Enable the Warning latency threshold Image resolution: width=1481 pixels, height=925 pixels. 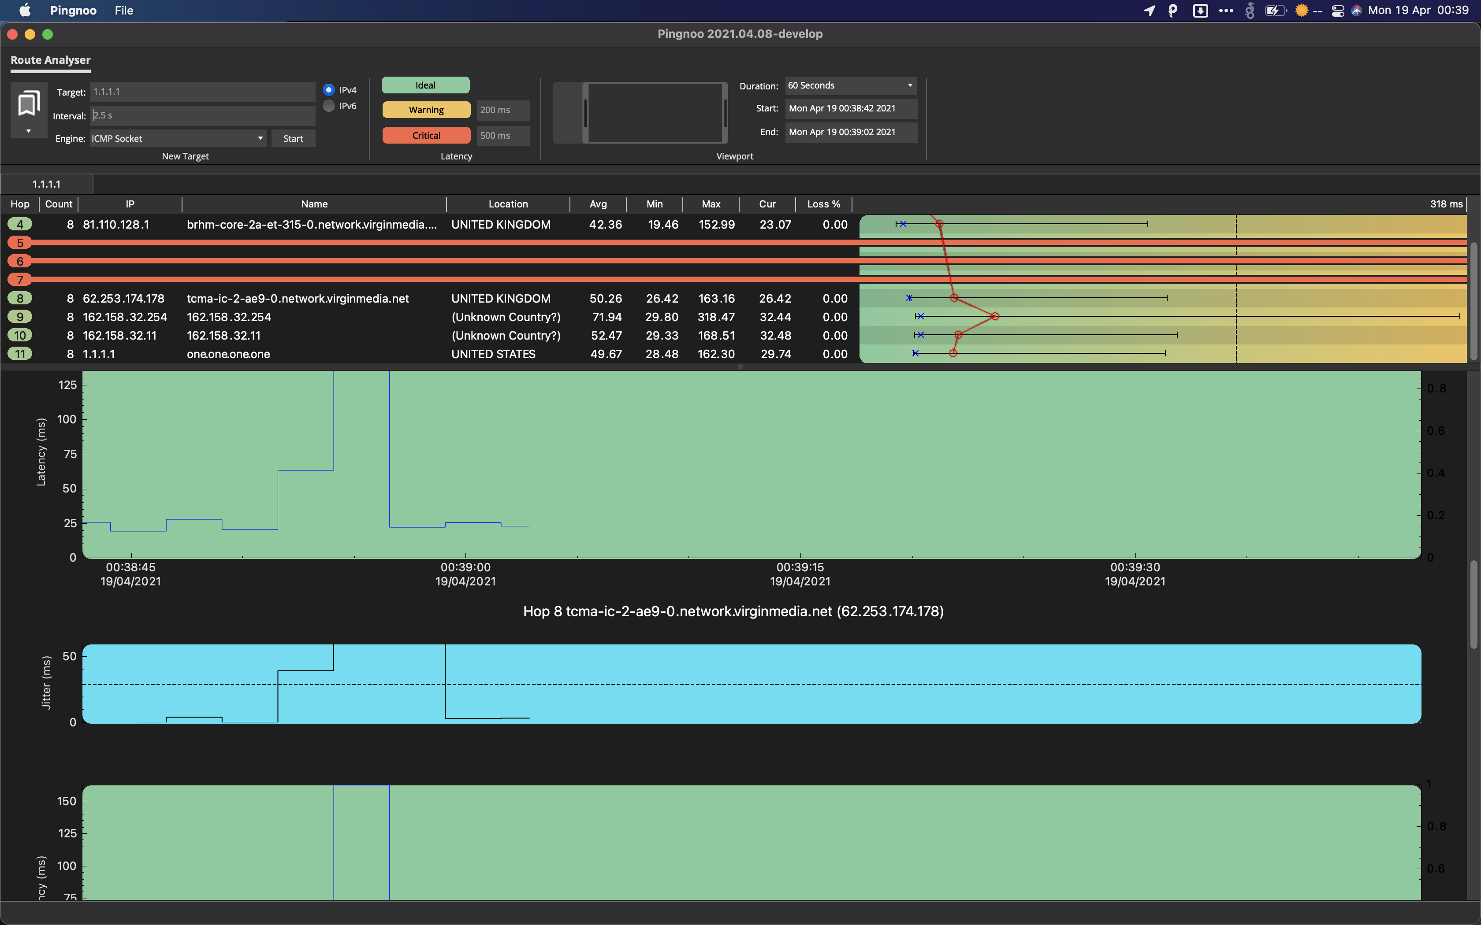tap(426, 110)
